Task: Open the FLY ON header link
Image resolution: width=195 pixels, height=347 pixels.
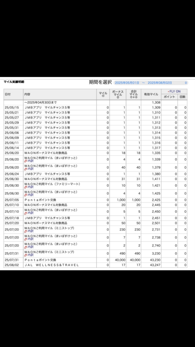Action: (x=174, y=91)
